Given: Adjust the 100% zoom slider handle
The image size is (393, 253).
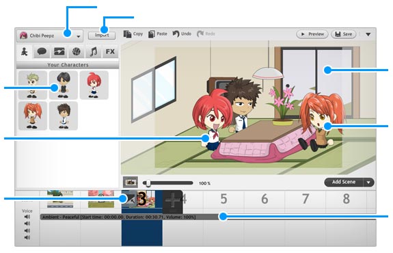Looking at the screenshot, I should coord(148,183).
